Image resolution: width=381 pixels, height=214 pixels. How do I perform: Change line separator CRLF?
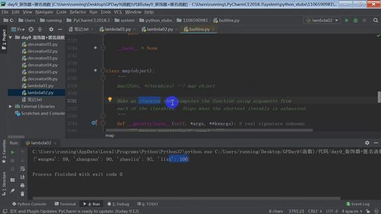pos(315,211)
